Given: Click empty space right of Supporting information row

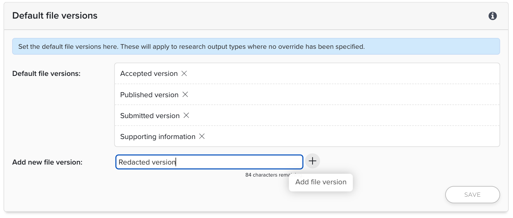Looking at the screenshot, I should click(x=349, y=136).
